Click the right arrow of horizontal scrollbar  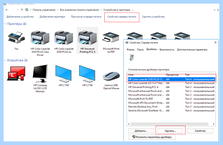pos(213,124)
